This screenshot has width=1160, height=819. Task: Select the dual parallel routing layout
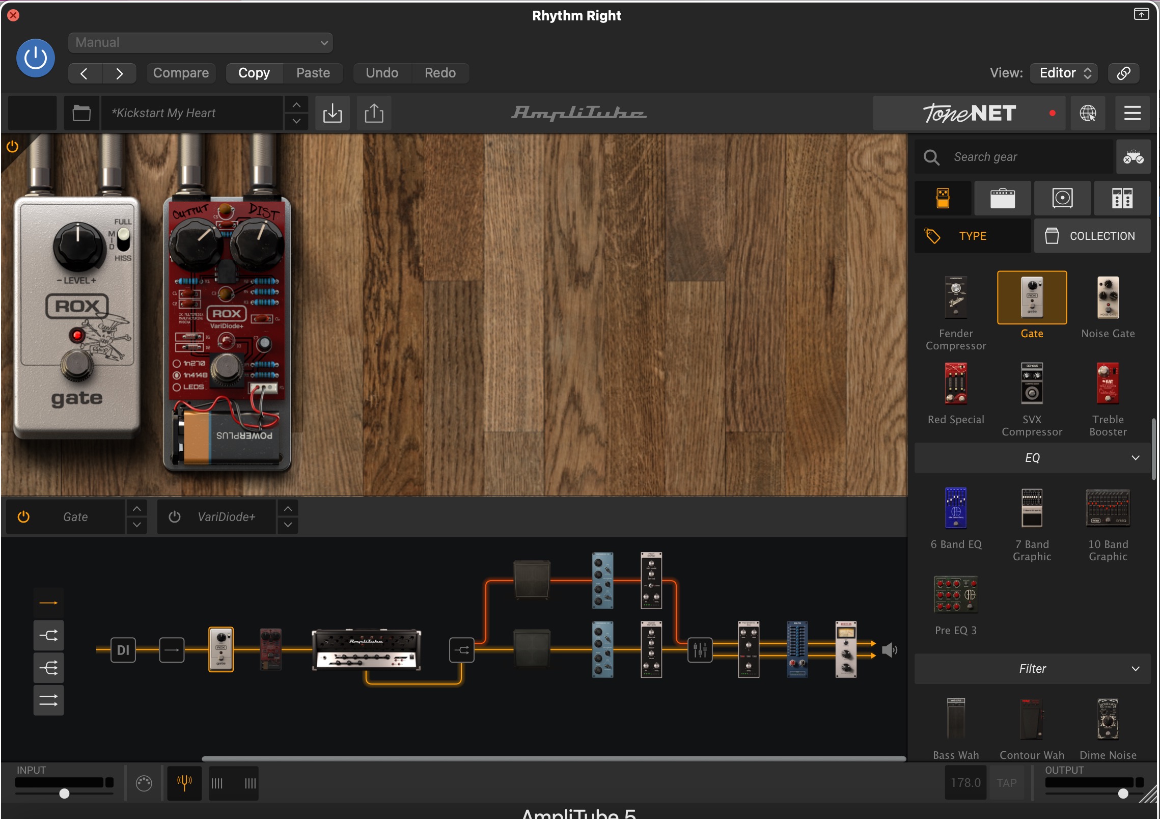pyautogui.click(x=49, y=700)
